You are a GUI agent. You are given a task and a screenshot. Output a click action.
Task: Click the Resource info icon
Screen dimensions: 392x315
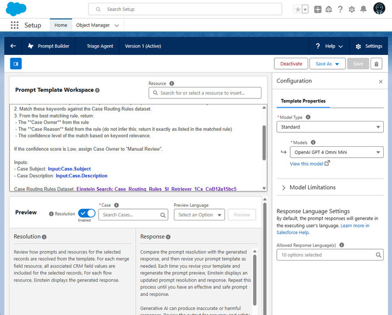(172, 84)
